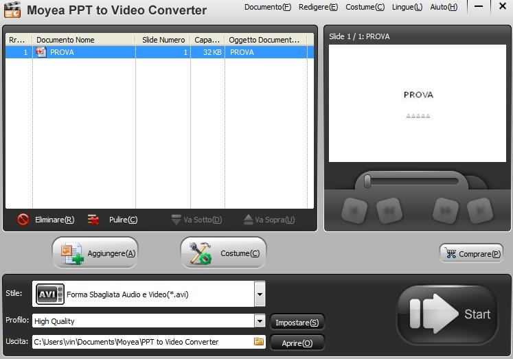
Task: Open the Documento(F) menu
Action: [x=268, y=7]
